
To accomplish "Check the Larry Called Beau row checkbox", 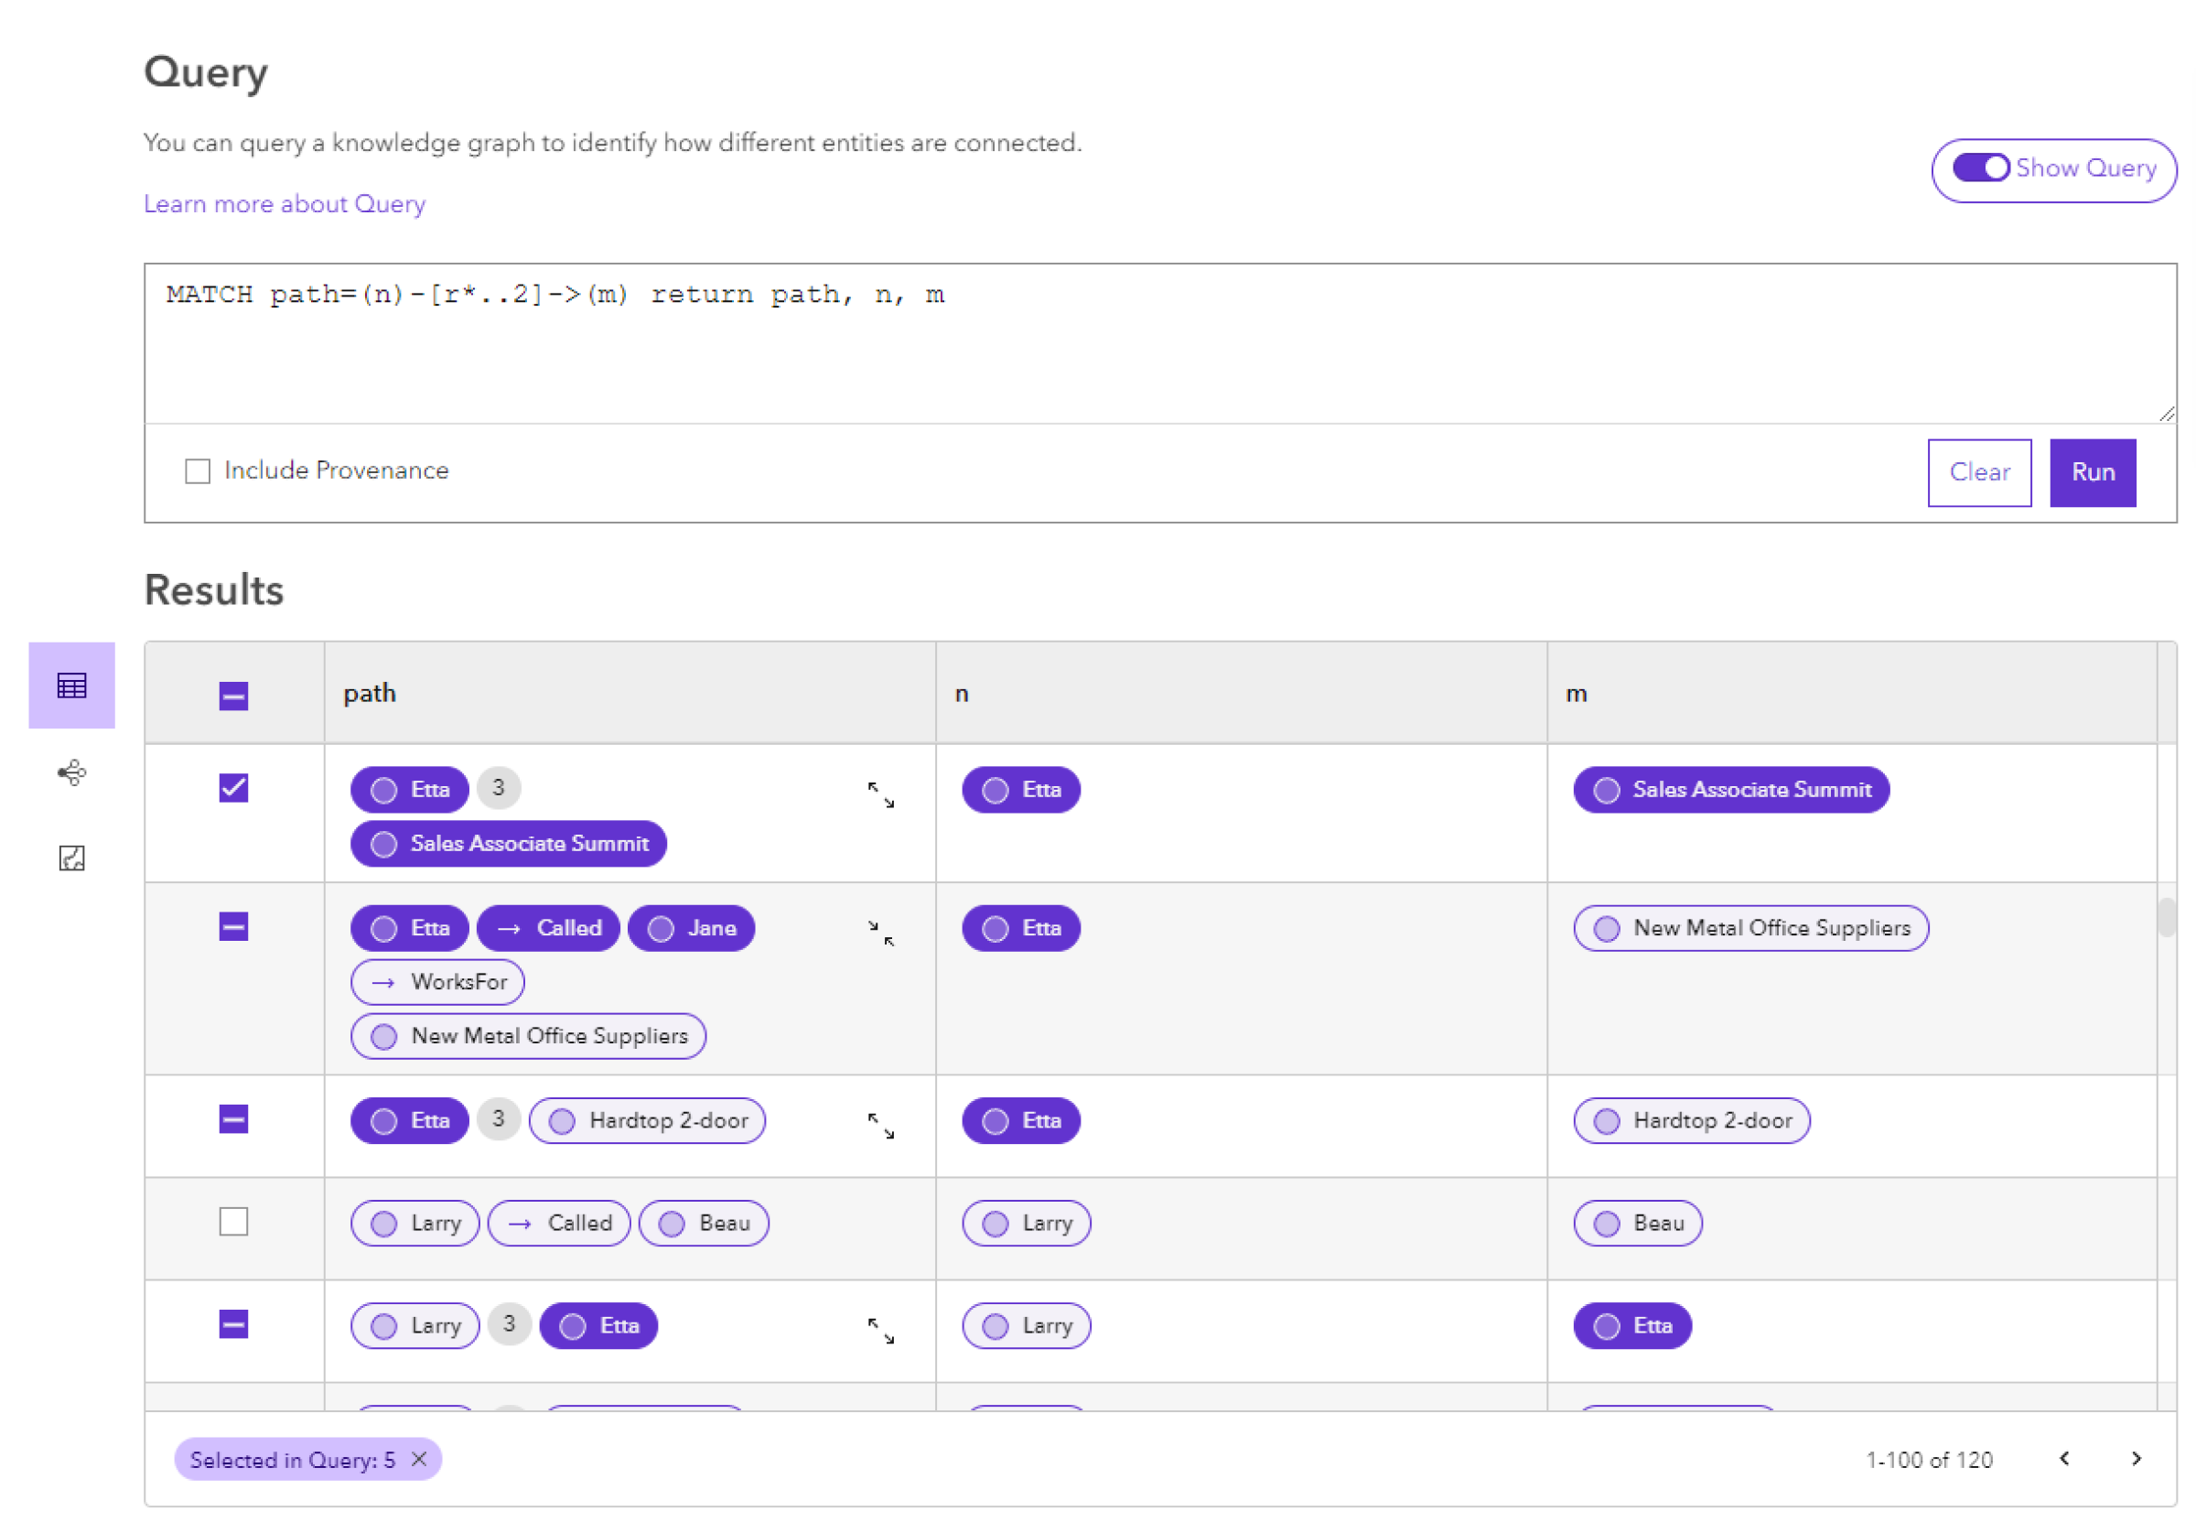I will click(x=233, y=1224).
